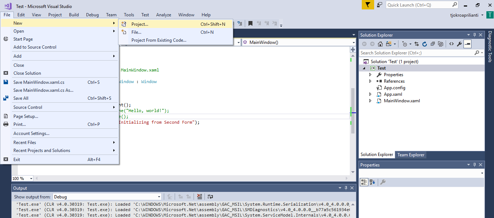Unpin the Output window

345,188
